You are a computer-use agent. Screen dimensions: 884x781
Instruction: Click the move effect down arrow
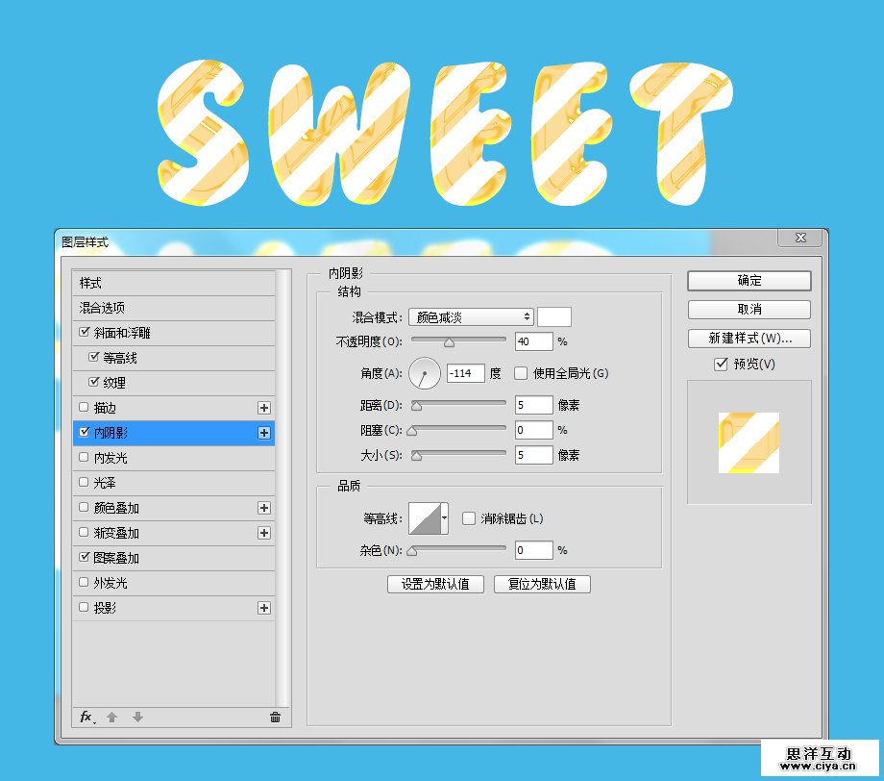[137, 718]
